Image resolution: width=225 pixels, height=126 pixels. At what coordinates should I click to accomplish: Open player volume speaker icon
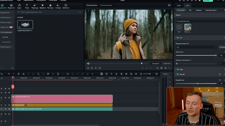(166, 68)
